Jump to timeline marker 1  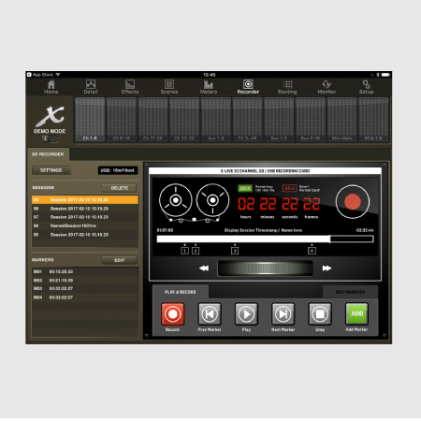pyautogui.click(x=184, y=251)
